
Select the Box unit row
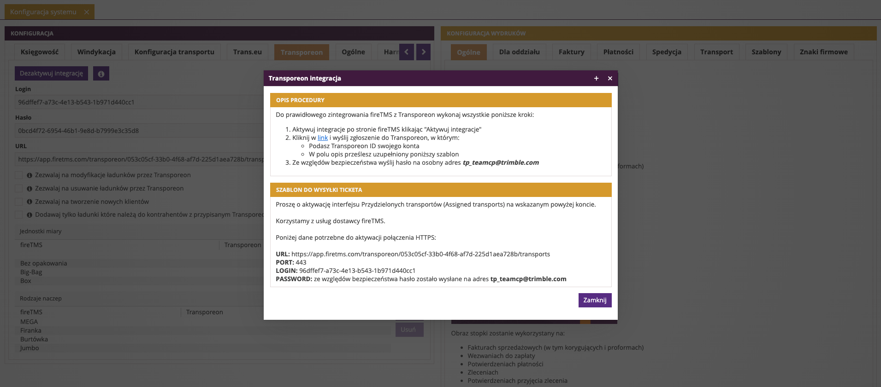coord(139,281)
